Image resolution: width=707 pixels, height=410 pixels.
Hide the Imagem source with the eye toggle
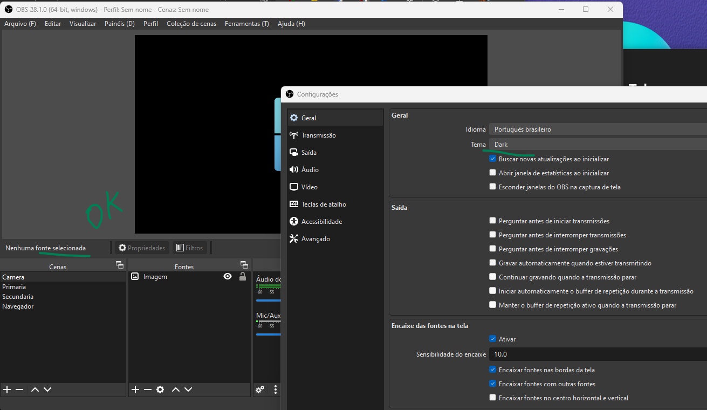tap(228, 276)
